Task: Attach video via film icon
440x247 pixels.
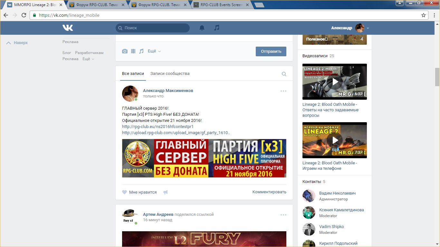Action: (133, 51)
